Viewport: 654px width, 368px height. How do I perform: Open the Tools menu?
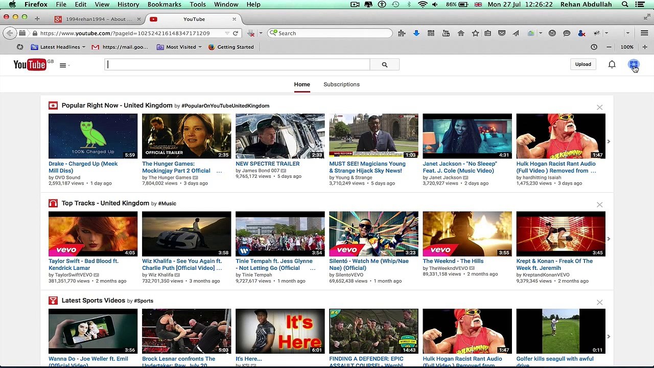pos(198,5)
